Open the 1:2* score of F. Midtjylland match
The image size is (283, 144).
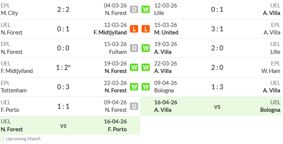coord(63,68)
